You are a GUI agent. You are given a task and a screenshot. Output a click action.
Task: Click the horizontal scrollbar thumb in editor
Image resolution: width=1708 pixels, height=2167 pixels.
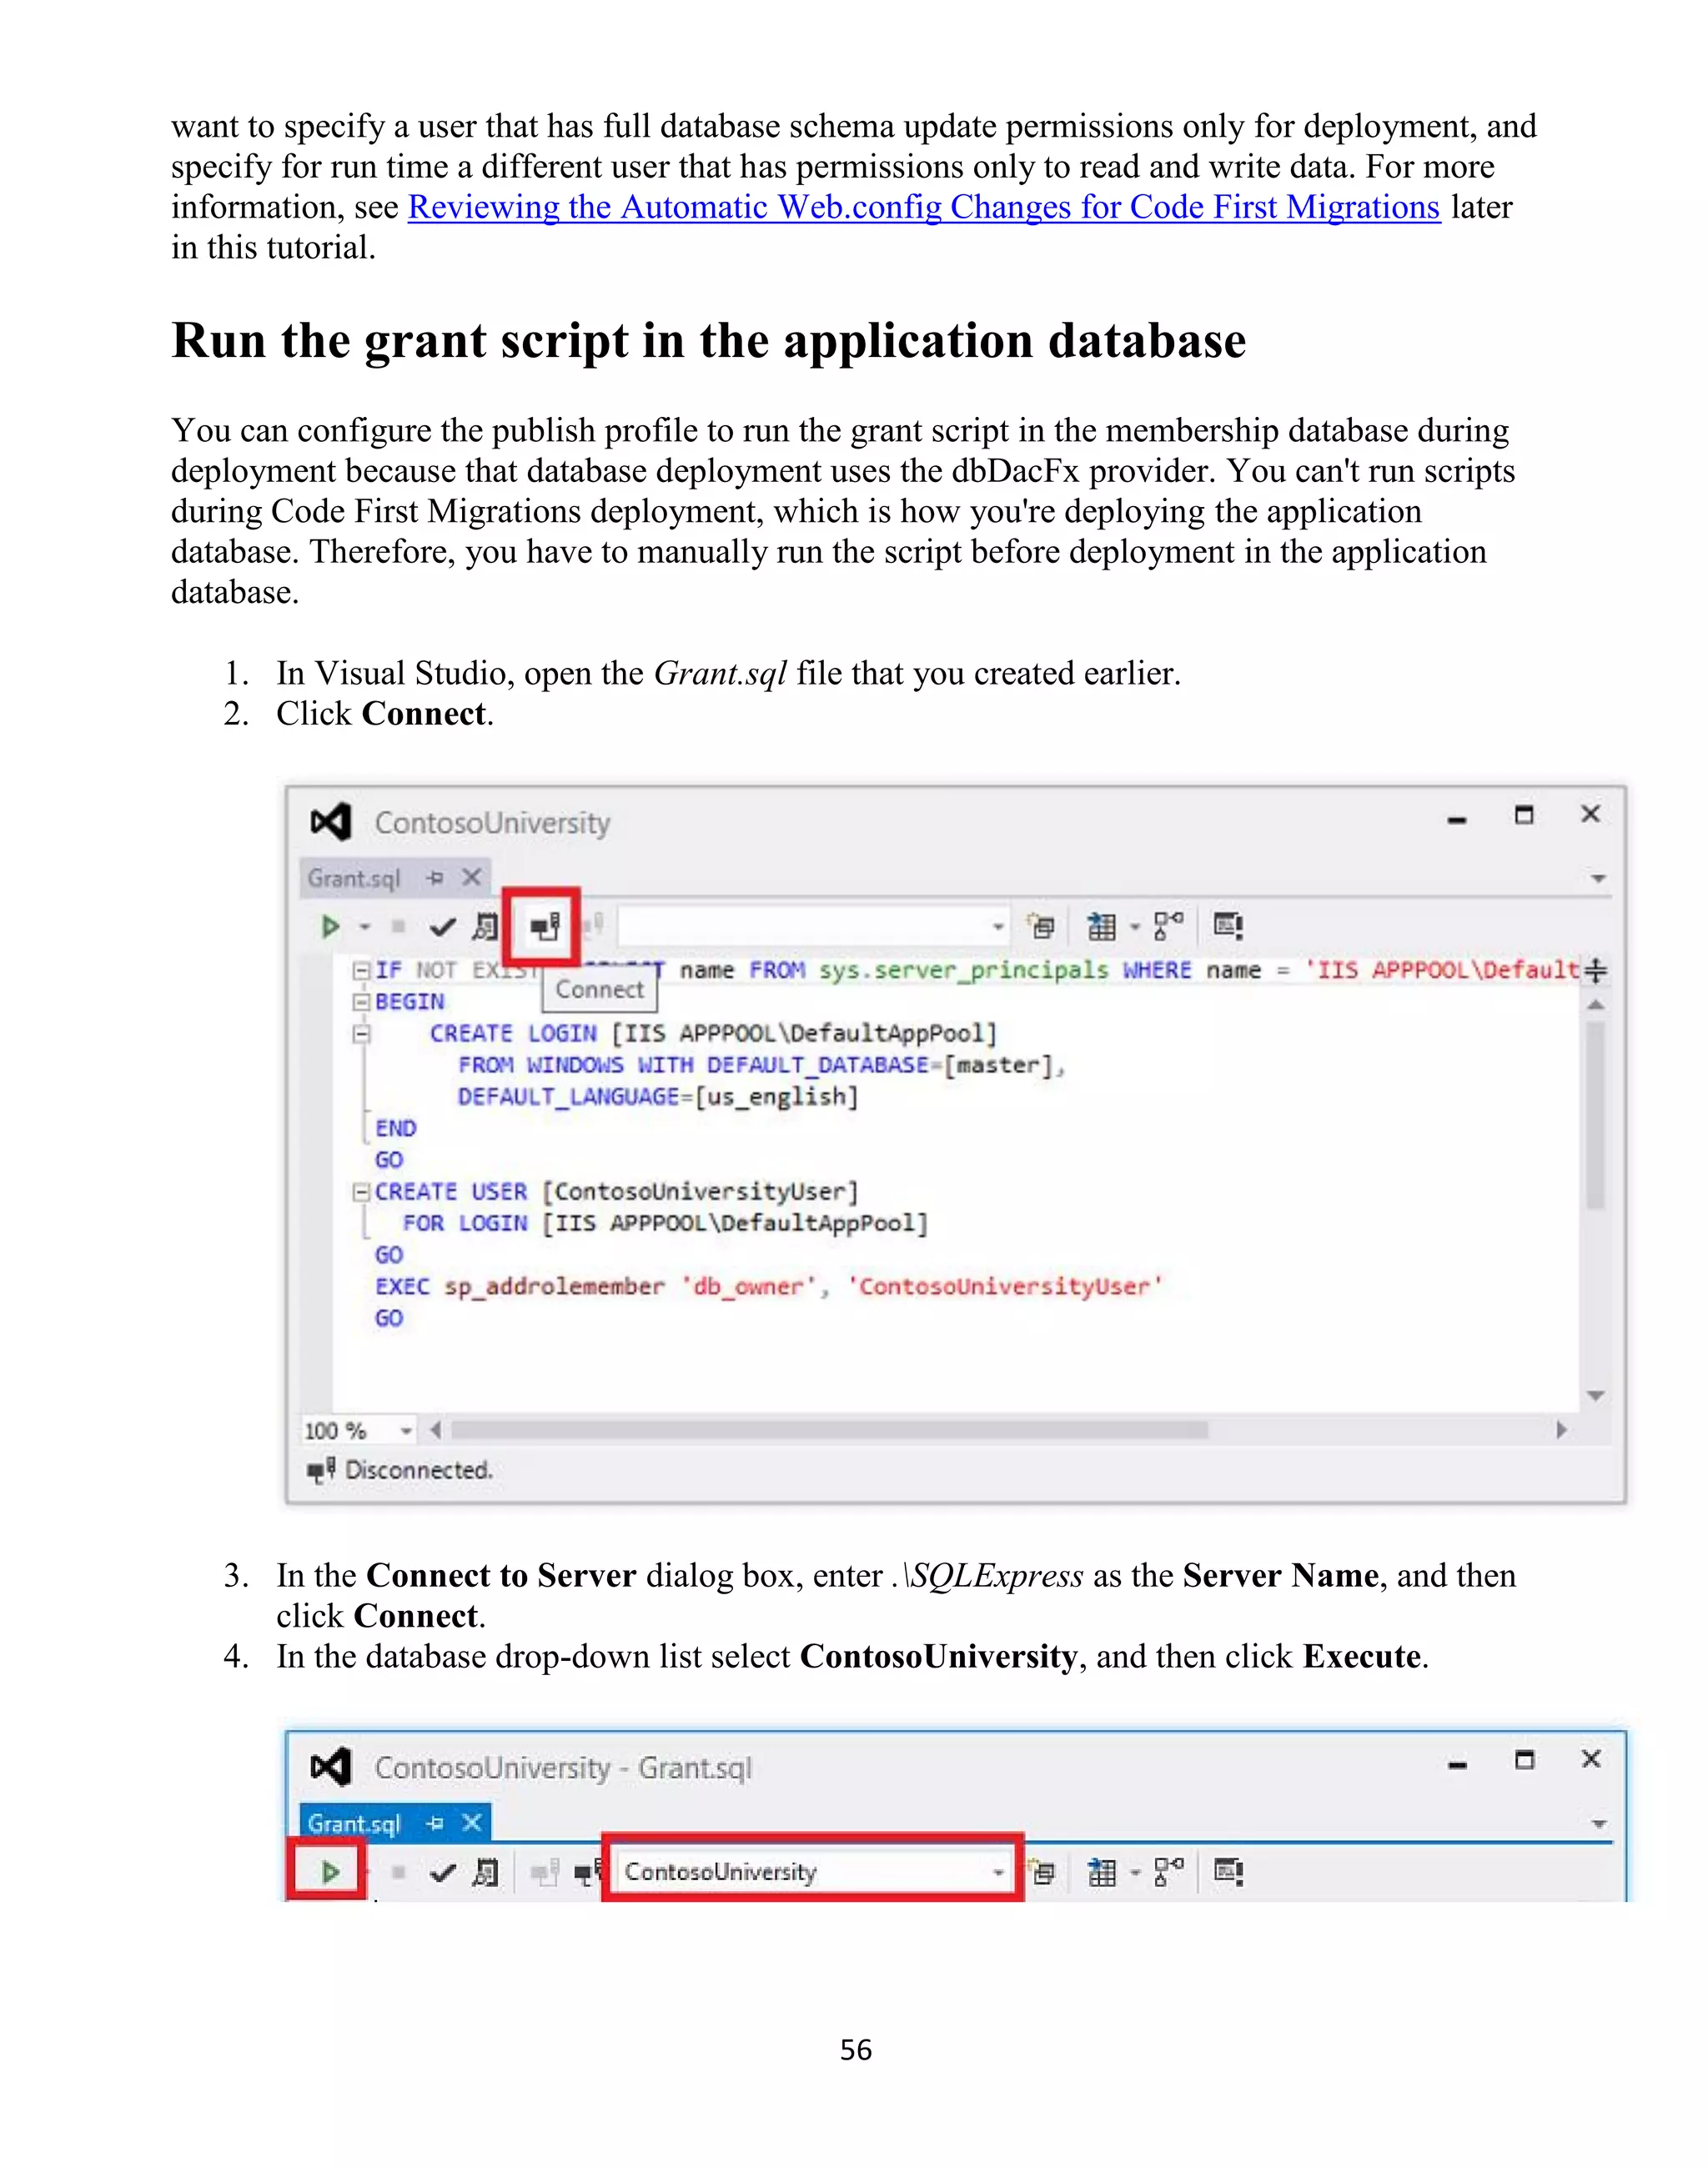(829, 1430)
